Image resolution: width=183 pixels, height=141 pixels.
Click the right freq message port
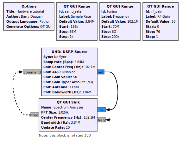[101, 120]
